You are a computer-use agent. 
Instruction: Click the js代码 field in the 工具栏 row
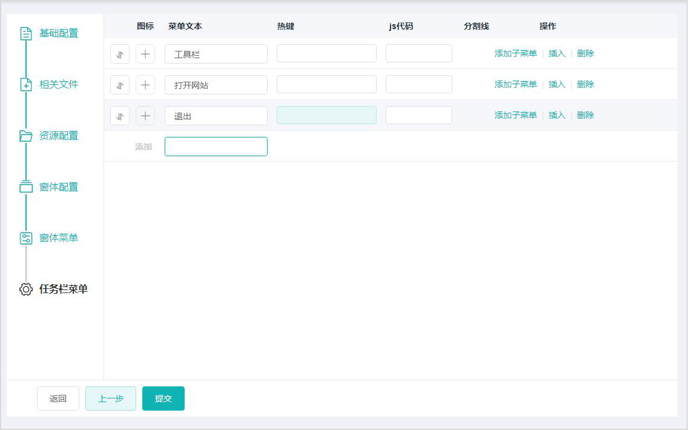tap(418, 53)
